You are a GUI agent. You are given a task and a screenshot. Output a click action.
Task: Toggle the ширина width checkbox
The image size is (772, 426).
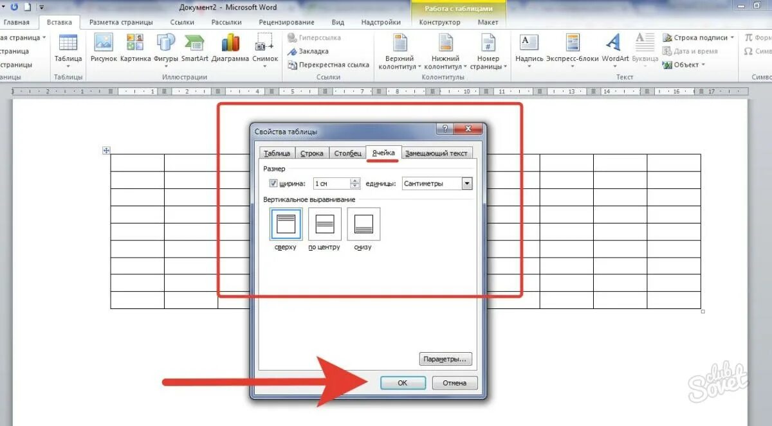pyautogui.click(x=273, y=184)
